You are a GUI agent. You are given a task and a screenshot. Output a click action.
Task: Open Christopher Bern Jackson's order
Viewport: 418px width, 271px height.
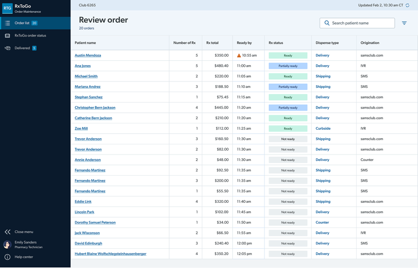point(95,107)
